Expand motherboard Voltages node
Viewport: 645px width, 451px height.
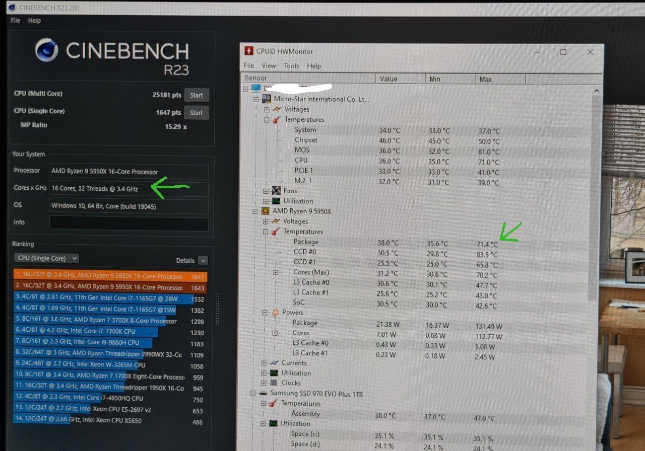266,109
